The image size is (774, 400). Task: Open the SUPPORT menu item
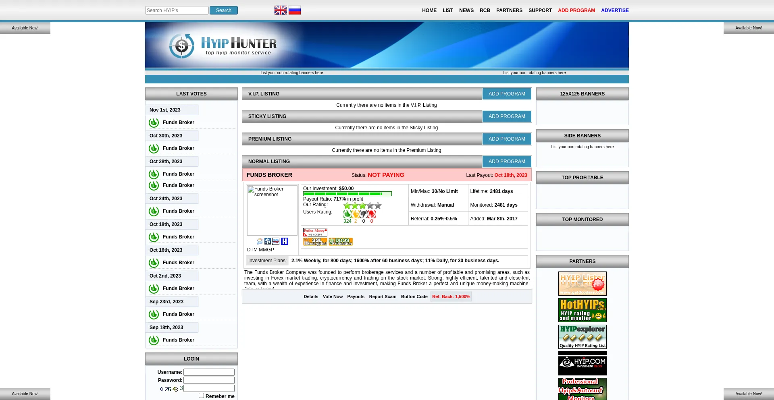coord(540,10)
